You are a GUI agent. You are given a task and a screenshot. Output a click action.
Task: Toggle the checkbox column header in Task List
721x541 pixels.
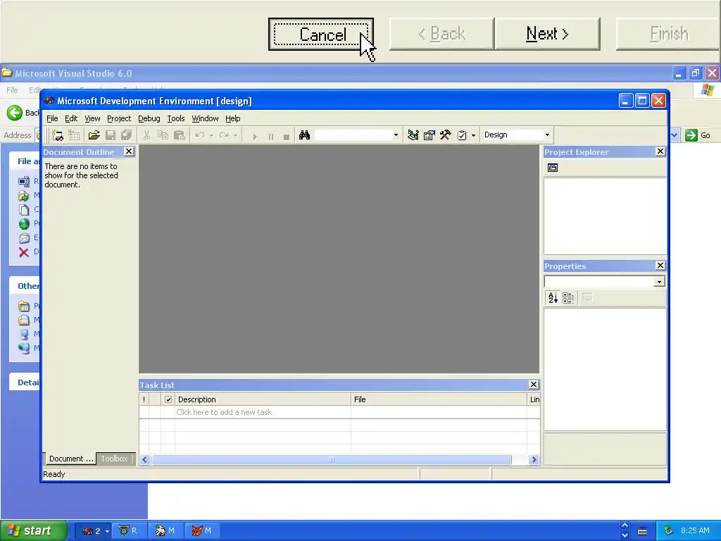click(168, 399)
